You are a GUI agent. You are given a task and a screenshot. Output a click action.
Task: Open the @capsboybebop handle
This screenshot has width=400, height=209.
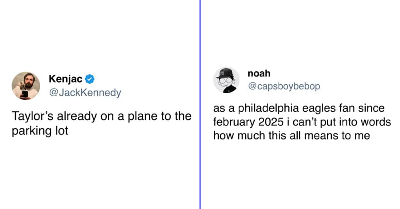(284, 86)
